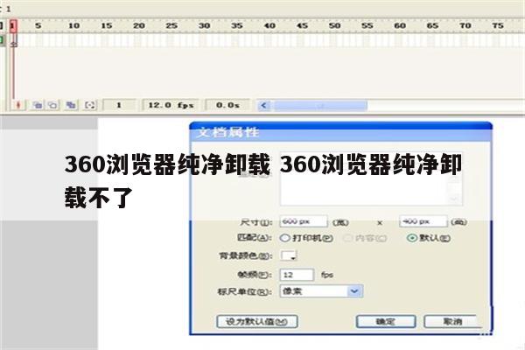Toggle the onion skin outlines button
This screenshot has width=525, height=350.
(x=52, y=106)
